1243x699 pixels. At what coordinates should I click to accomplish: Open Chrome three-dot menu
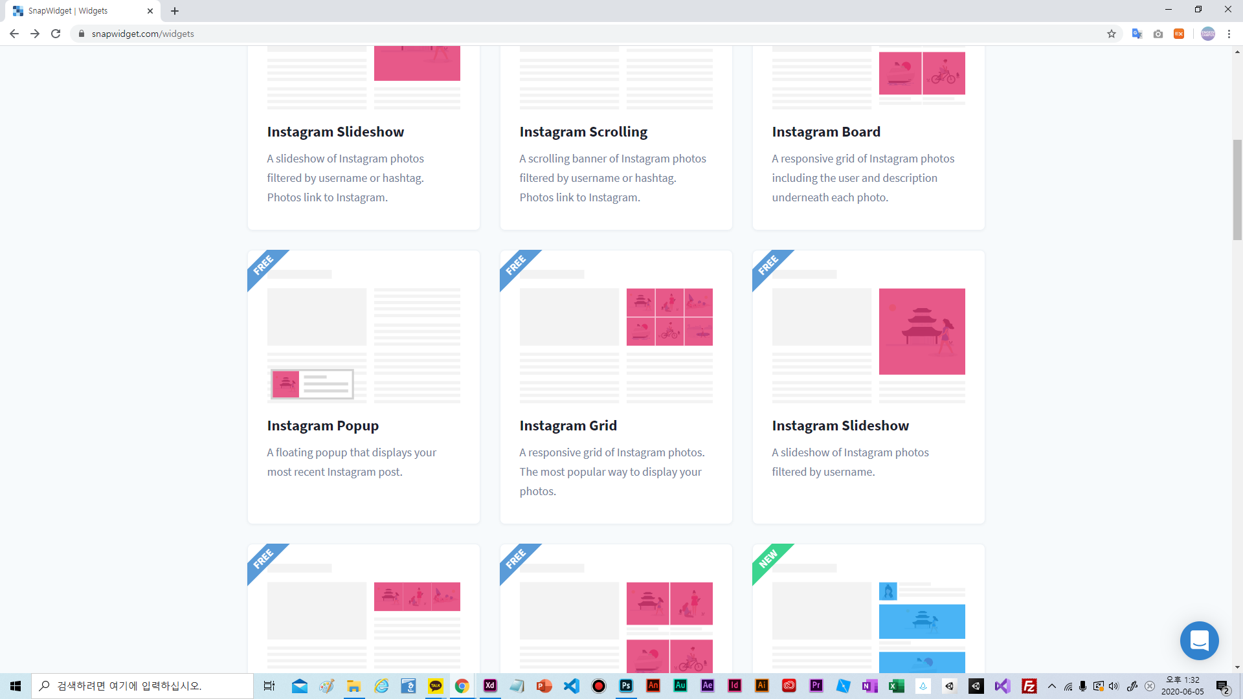[x=1229, y=34]
